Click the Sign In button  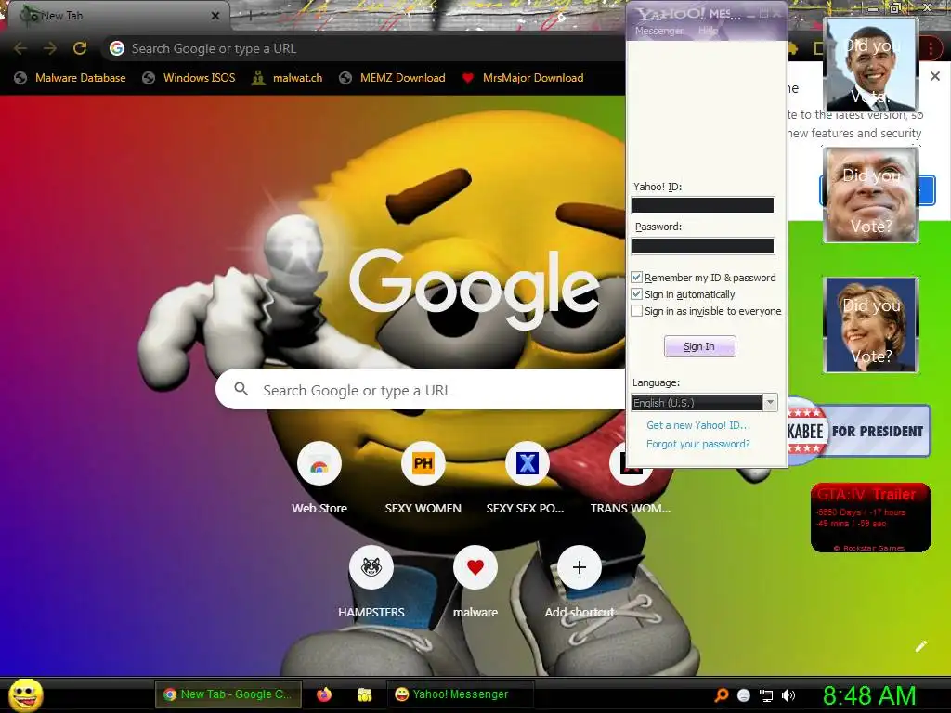(700, 346)
